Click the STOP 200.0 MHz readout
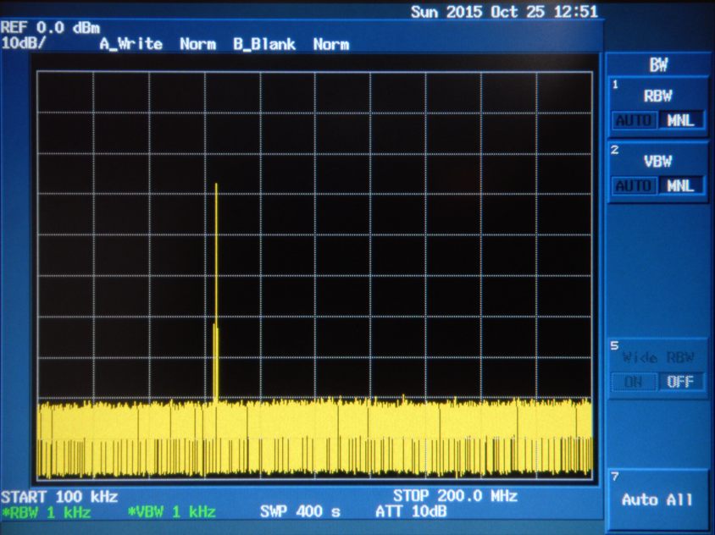The image size is (715, 535). pyautogui.click(x=455, y=495)
